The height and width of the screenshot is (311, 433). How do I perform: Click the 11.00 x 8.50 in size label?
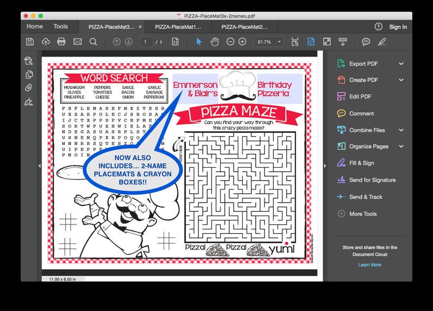tap(62, 279)
